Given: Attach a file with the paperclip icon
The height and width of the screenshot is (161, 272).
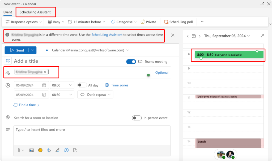Looking at the screenshot, I should 19,150.
